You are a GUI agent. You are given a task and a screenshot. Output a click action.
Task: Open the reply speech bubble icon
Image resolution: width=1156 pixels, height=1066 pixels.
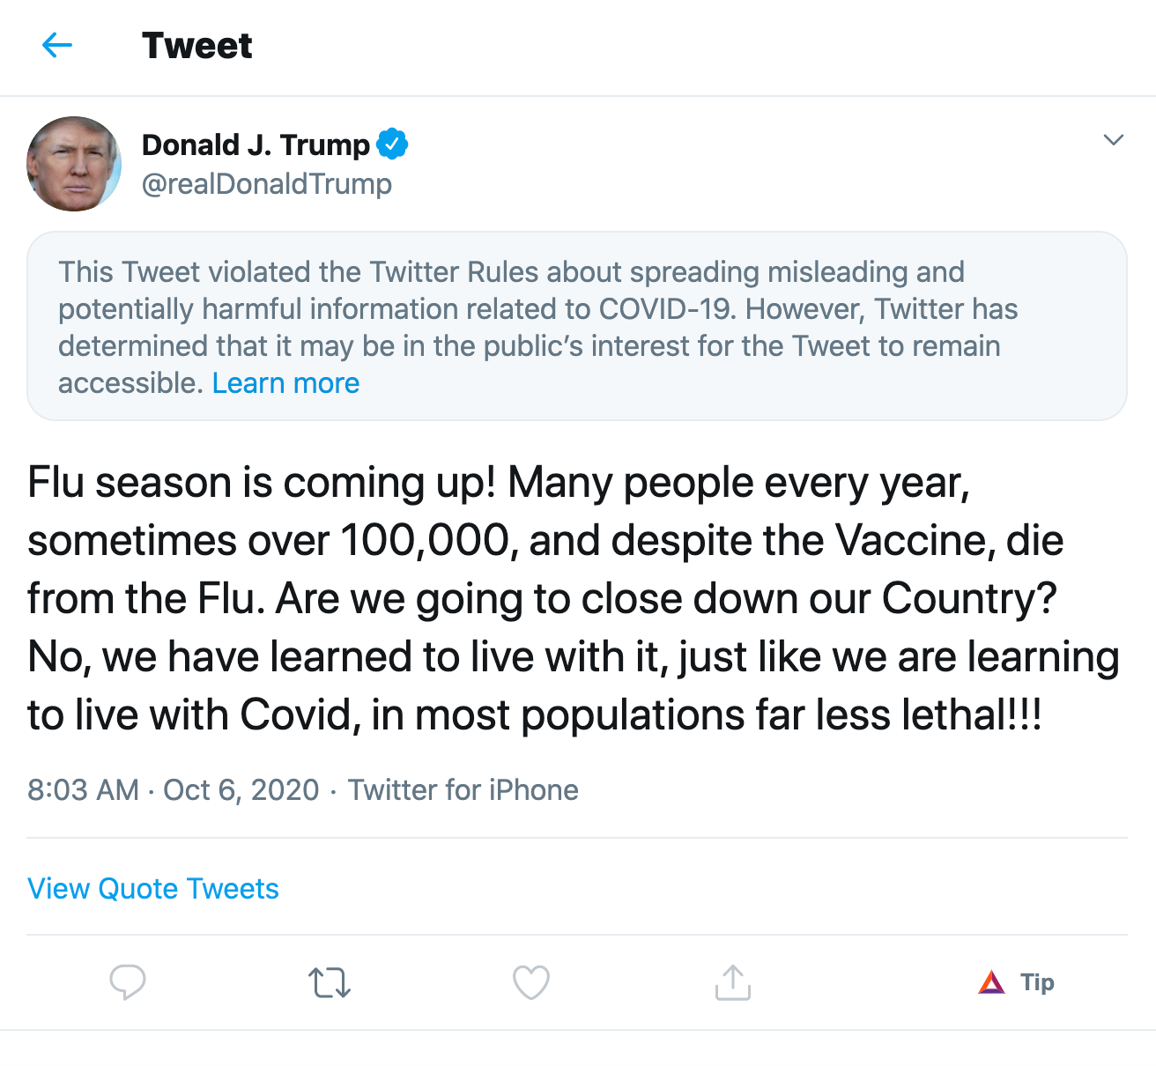coord(128,981)
